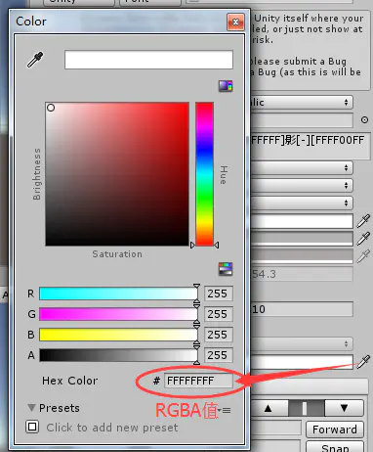This screenshot has height=452, width=373.
Task: Click inside the saturation-brightness color square
Action: pos(117,174)
